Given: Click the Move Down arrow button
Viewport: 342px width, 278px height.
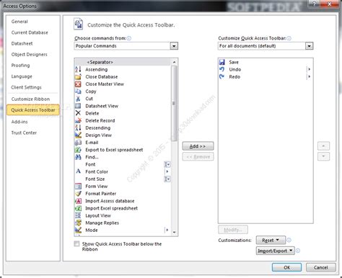Looking at the screenshot, I should [323, 156].
